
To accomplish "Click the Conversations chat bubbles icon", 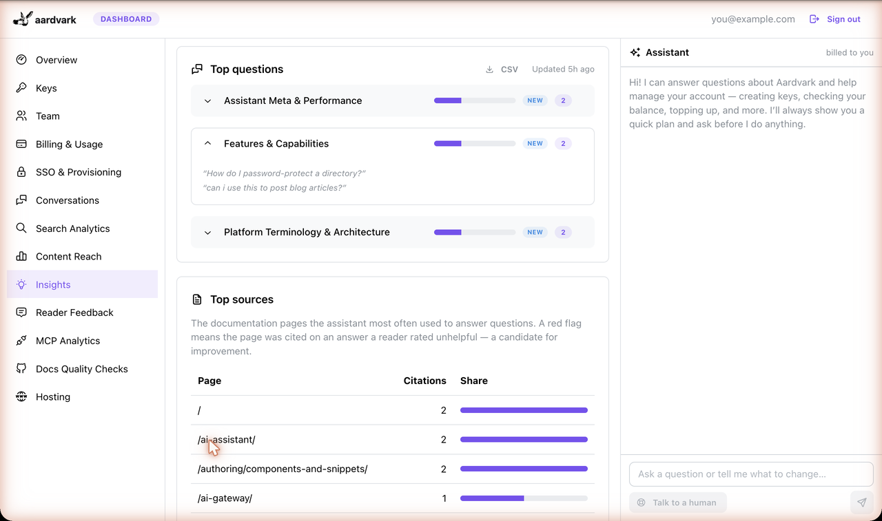I will (x=21, y=200).
